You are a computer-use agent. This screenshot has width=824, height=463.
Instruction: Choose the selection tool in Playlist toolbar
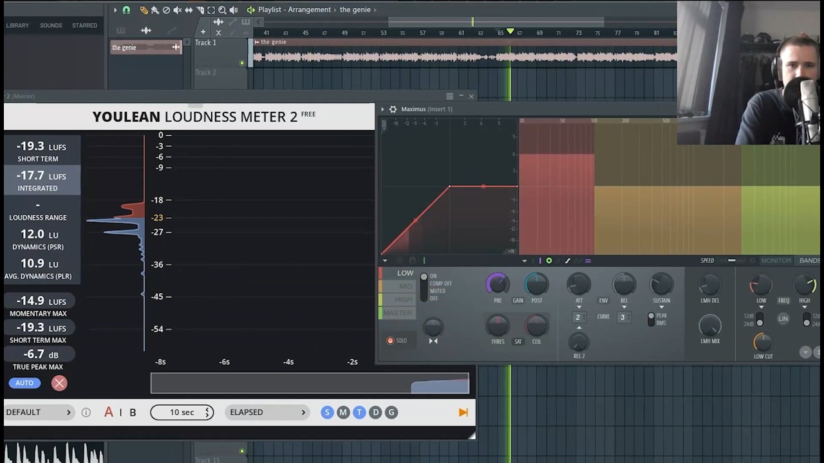211,10
